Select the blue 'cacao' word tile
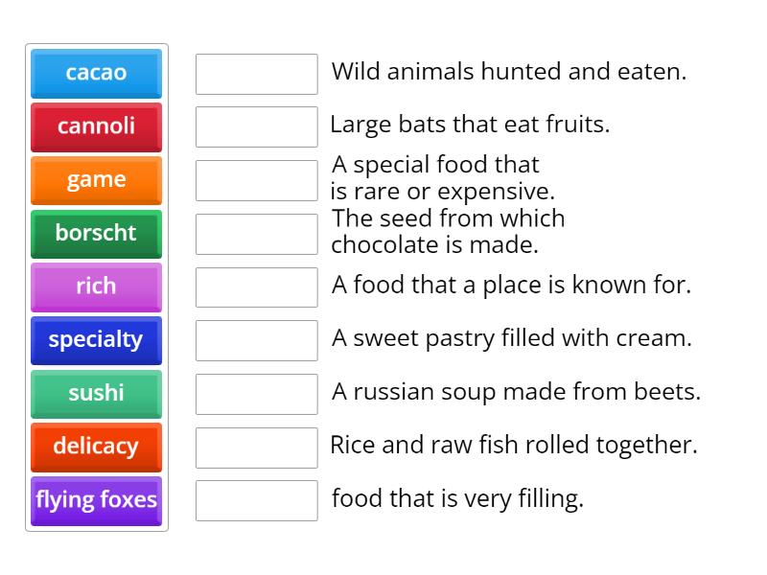This screenshot has height=575, width=767. pyautogui.click(x=96, y=74)
